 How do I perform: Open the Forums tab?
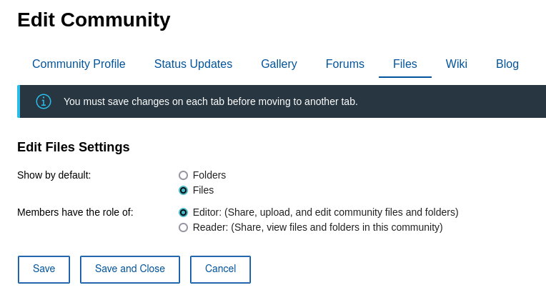(x=345, y=64)
